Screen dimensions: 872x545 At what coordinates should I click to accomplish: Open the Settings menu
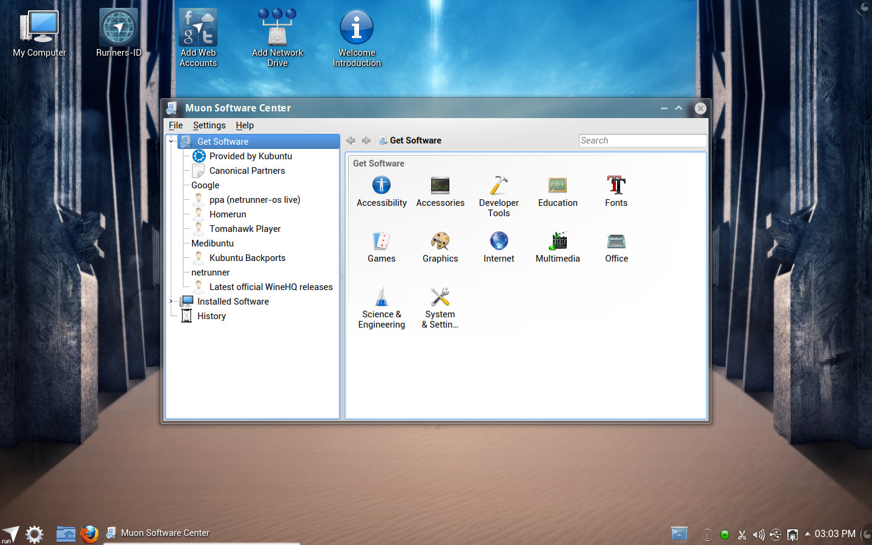209,125
